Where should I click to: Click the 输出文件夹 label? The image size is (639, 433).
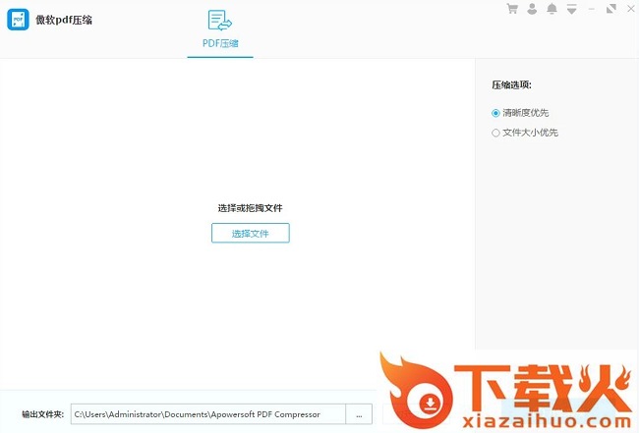42,415
